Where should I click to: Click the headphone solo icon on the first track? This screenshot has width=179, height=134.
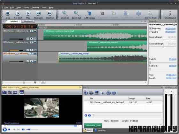pos(35,39)
